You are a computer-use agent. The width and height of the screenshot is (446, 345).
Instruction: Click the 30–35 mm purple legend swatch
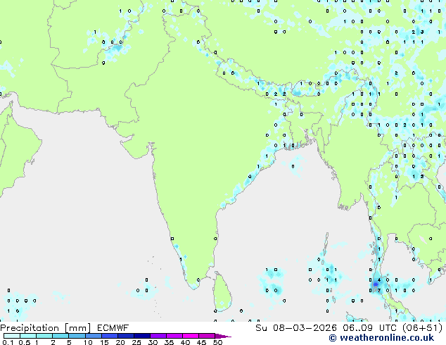(x=158, y=336)
